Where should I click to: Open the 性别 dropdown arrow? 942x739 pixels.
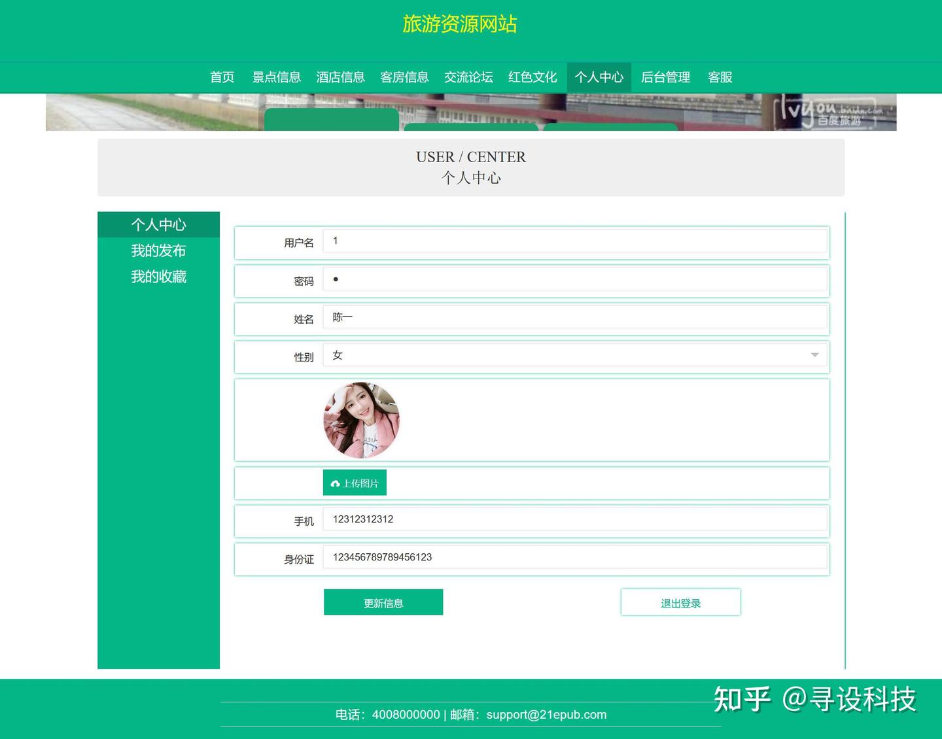tap(814, 354)
